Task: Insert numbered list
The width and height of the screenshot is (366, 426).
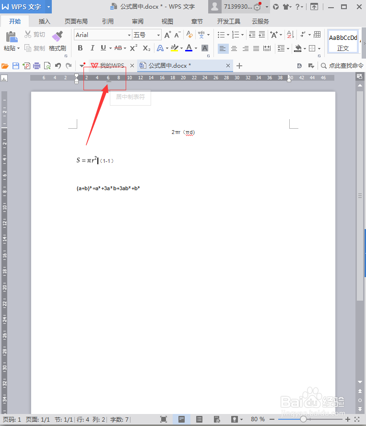Action: [236, 35]
